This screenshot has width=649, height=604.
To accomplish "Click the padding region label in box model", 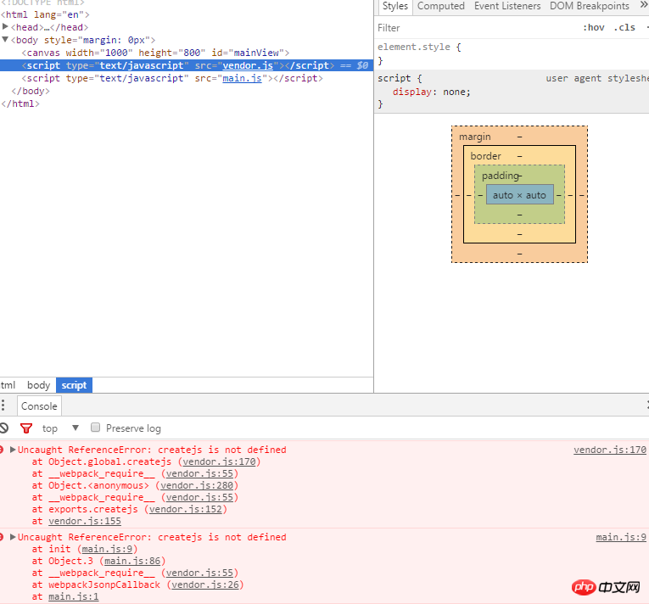I will click(x=501, y=176).
